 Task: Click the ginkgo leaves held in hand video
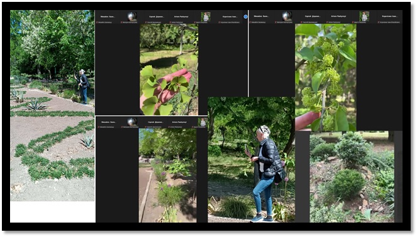click(x=169, y=70)
